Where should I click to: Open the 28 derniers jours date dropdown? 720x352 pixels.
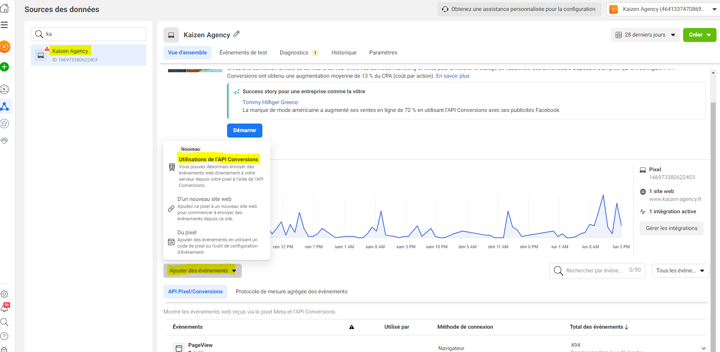(x=645, y=35)
